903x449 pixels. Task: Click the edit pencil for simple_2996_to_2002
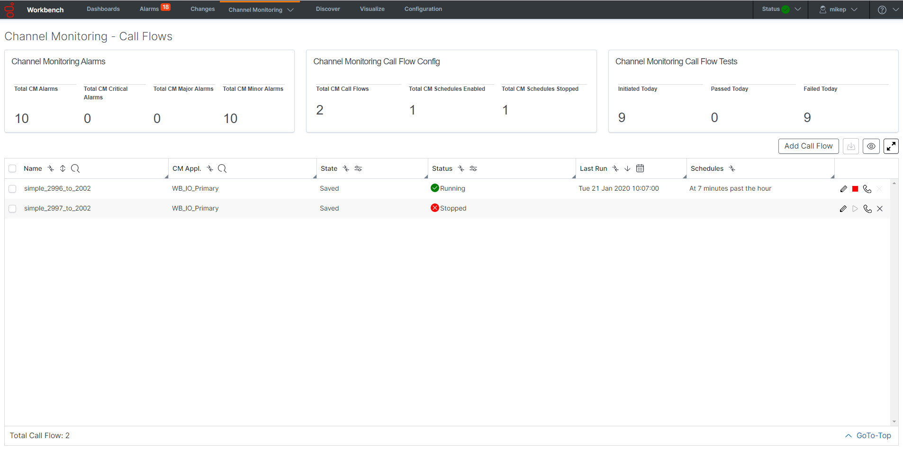click(843, 189)
